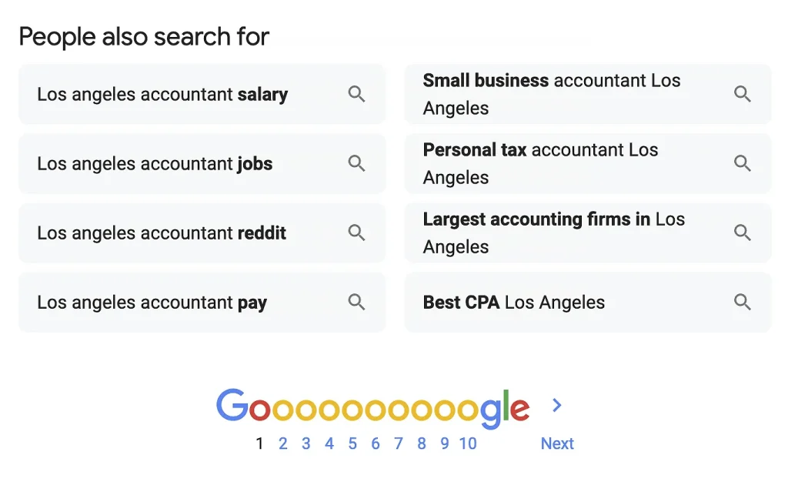Jump to results page 5
The image size is (788, 482).
click(x=352, y=444)
